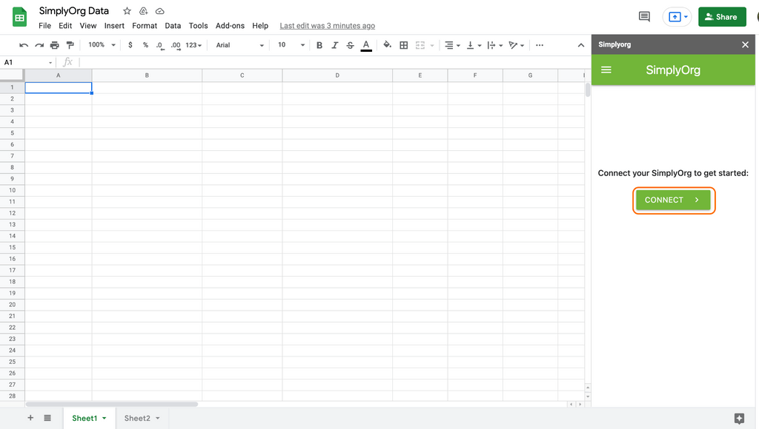Open the fill color picker
The height and width of the screenshot is (429, 759).
pyautogui.click(x=387, y=45)
